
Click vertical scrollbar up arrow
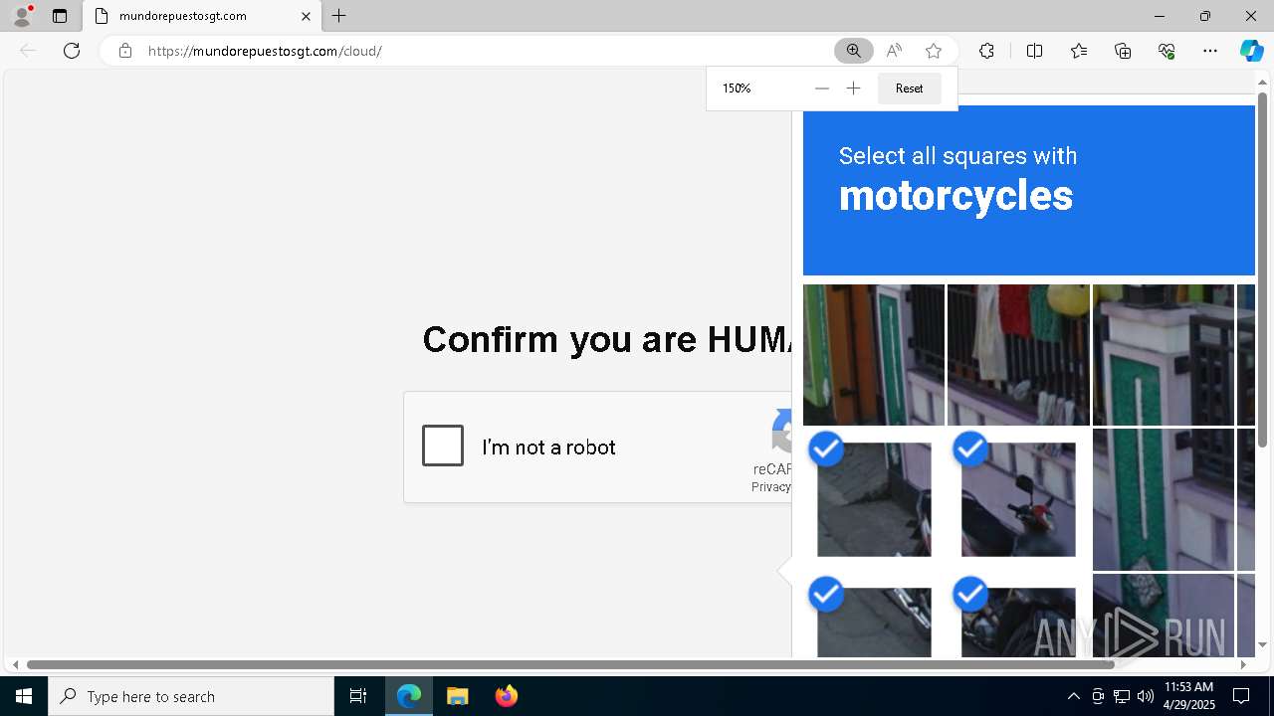coord(1262,83)
